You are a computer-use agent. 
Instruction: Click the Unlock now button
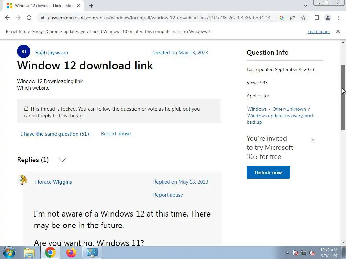point(268,172)
